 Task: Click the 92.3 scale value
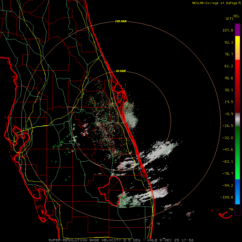[229, 42]
